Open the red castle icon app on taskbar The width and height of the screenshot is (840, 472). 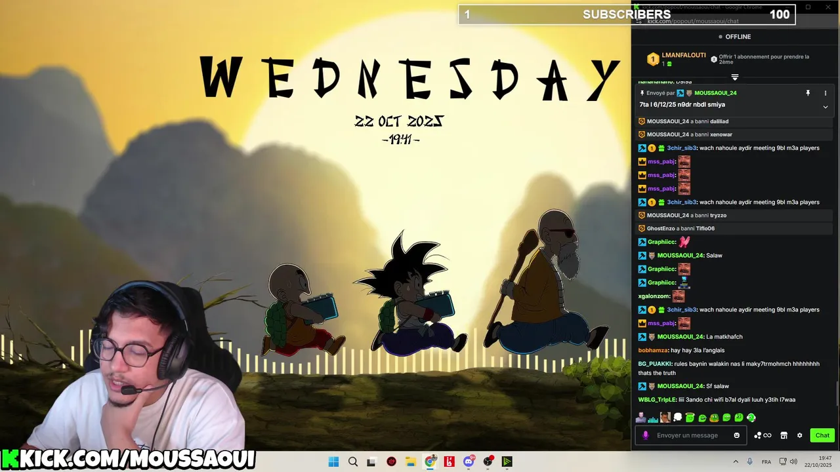click(450, 462)
